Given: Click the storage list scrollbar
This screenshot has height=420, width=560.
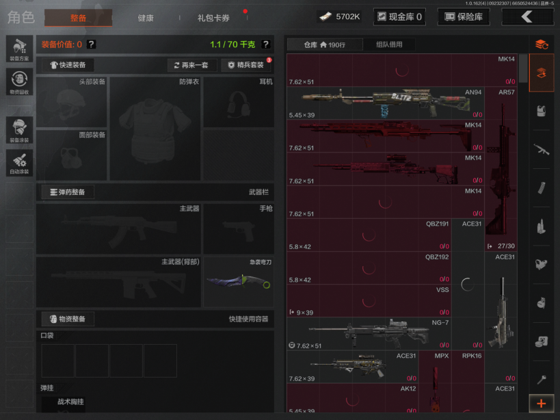Looking at the screenshot, I should [x=523, y=68].
